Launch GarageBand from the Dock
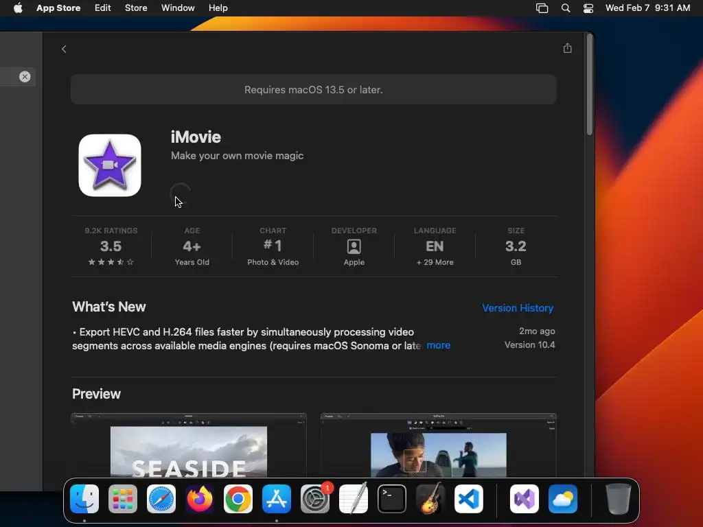This screenshot has height=527, width=703. point(430,499)
